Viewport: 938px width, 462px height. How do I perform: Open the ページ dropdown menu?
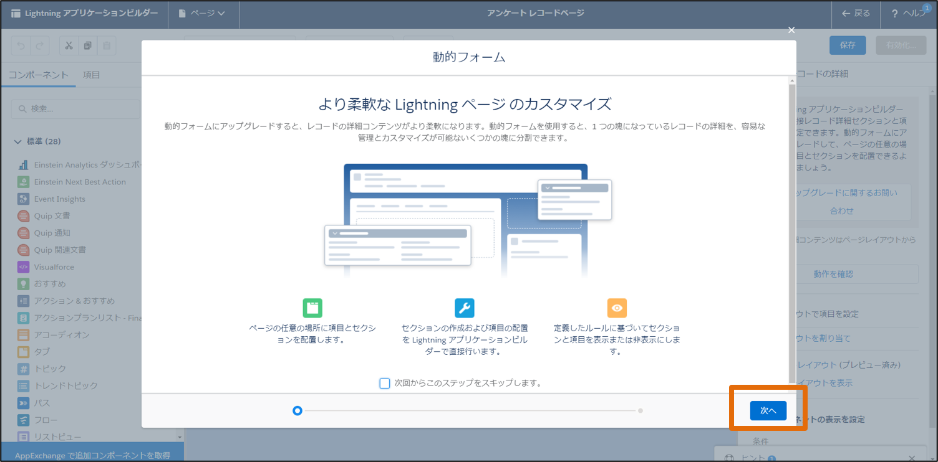click(202, 13)
